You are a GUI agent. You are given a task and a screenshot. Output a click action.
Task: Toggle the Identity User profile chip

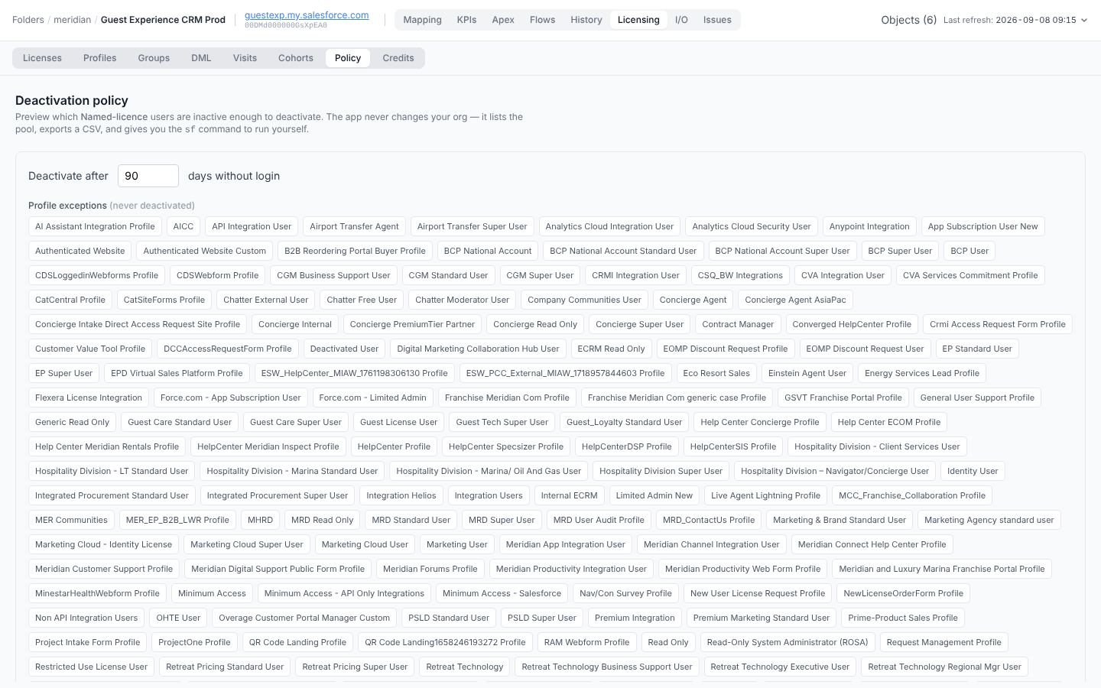pos(973,471)
